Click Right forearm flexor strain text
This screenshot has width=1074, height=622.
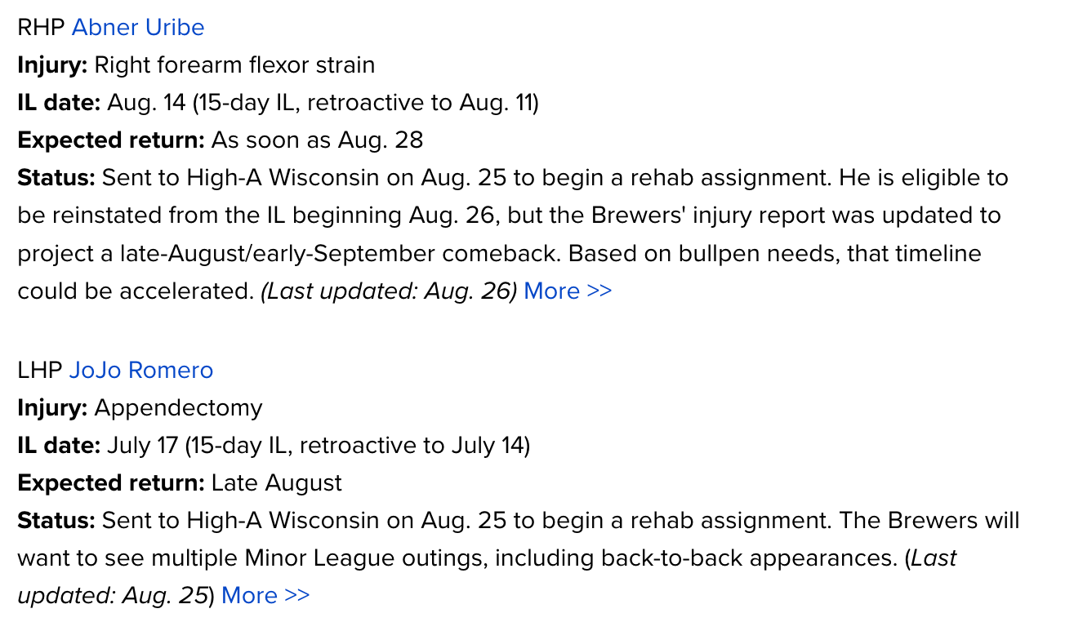pos(235,64)
